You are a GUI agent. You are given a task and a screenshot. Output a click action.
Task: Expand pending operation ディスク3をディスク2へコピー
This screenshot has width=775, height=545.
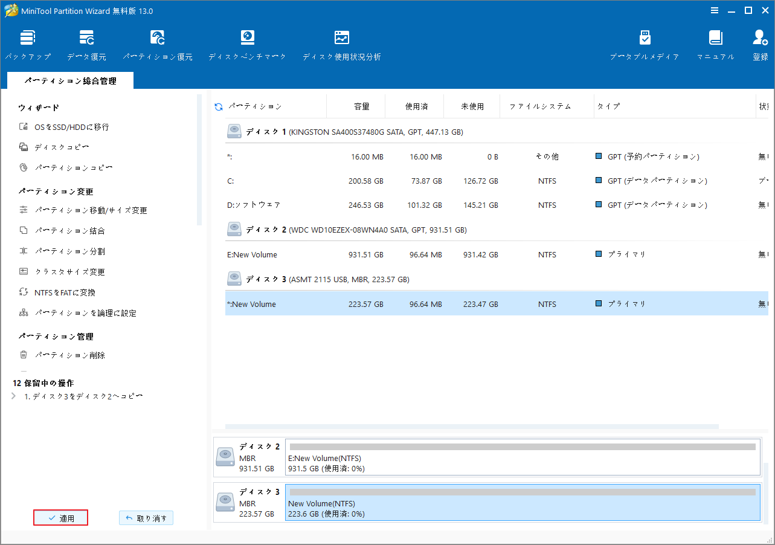pos(13,396)
